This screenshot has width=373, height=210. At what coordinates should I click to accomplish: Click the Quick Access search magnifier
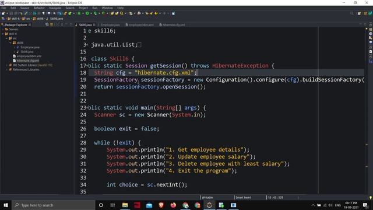352,13
